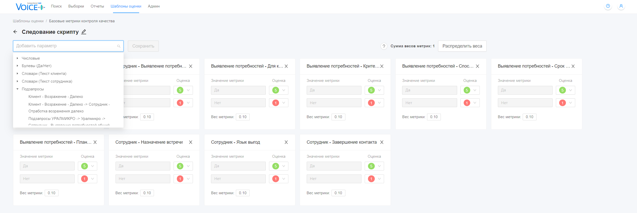Click the VOICE logo

click(30, 7)
